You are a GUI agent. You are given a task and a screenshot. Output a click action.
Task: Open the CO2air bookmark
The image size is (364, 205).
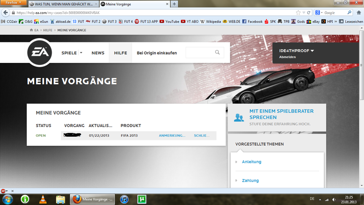click(x=9, y=21)
